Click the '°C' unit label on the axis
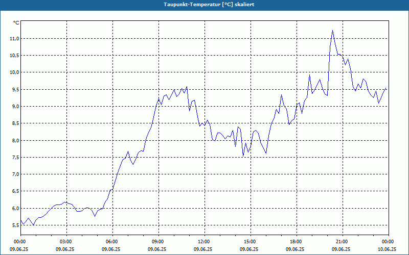409x255 pixels. click(16, 23)
